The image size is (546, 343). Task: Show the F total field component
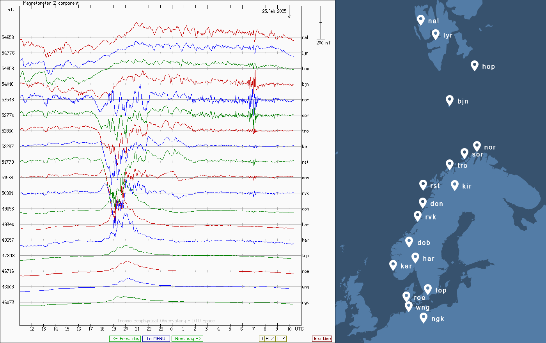(x=284, y=339)
